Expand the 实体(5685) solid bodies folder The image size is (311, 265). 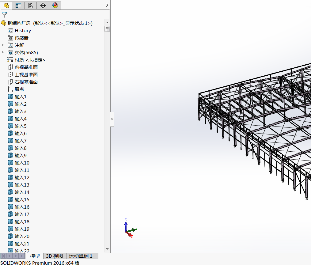(x=3, y=52)
